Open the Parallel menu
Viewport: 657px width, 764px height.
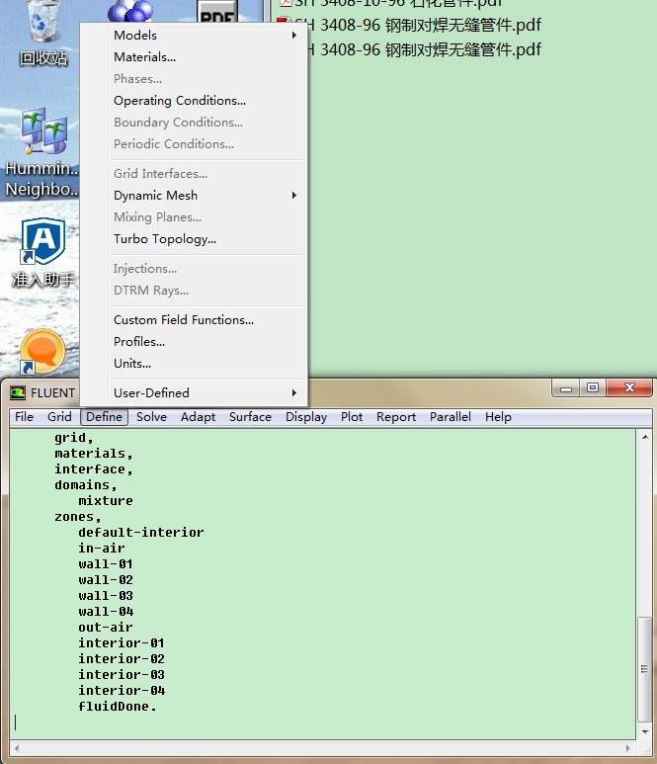click(x=450, y=417)
